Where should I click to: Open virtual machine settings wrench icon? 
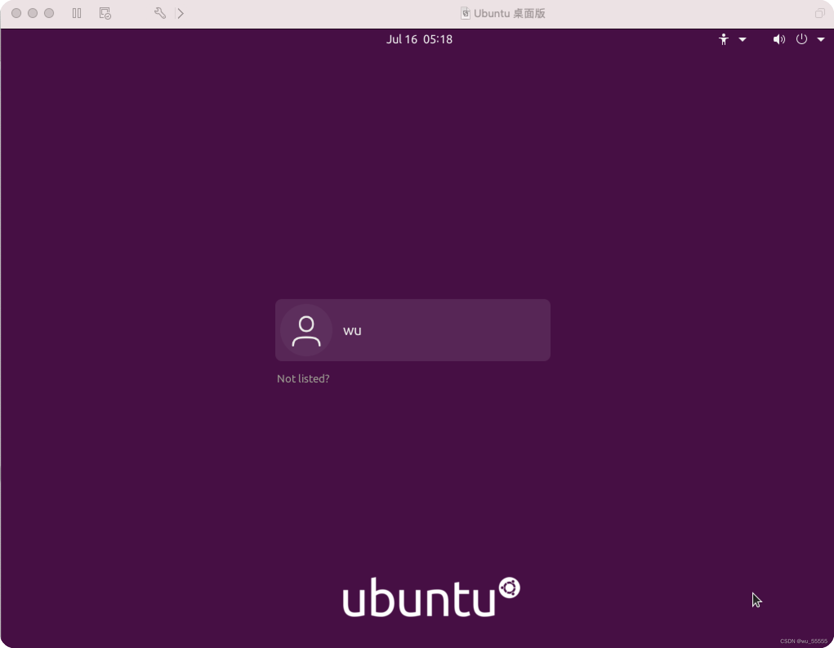tap(160, 13)
